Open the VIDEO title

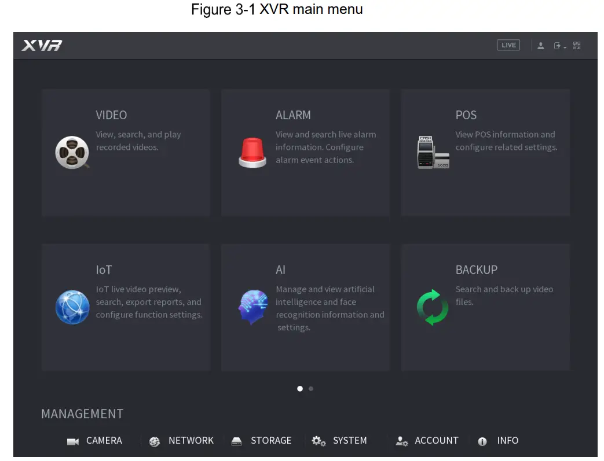pos(111,115)
